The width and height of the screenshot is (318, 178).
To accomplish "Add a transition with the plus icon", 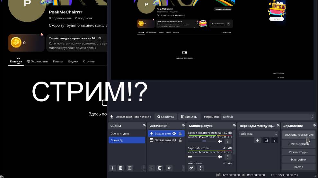I will (x=257, y=140).
